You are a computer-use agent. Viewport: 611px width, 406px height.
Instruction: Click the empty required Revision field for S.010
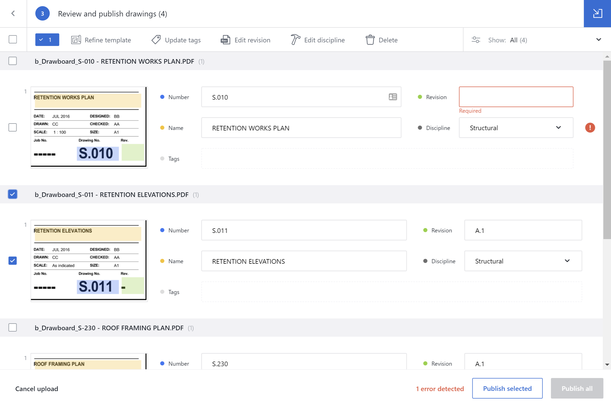click(x=516, y=97)
